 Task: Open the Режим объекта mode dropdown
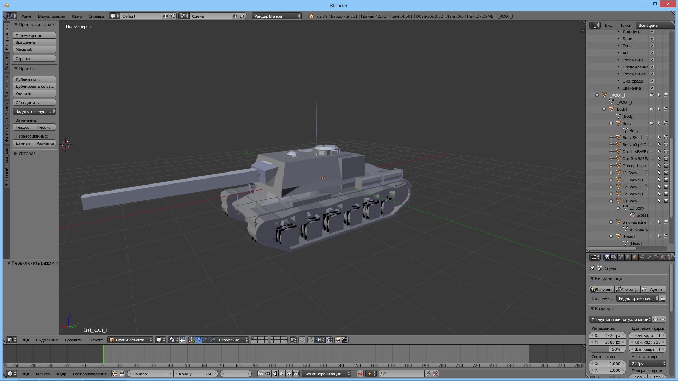[x=130, y=340]
